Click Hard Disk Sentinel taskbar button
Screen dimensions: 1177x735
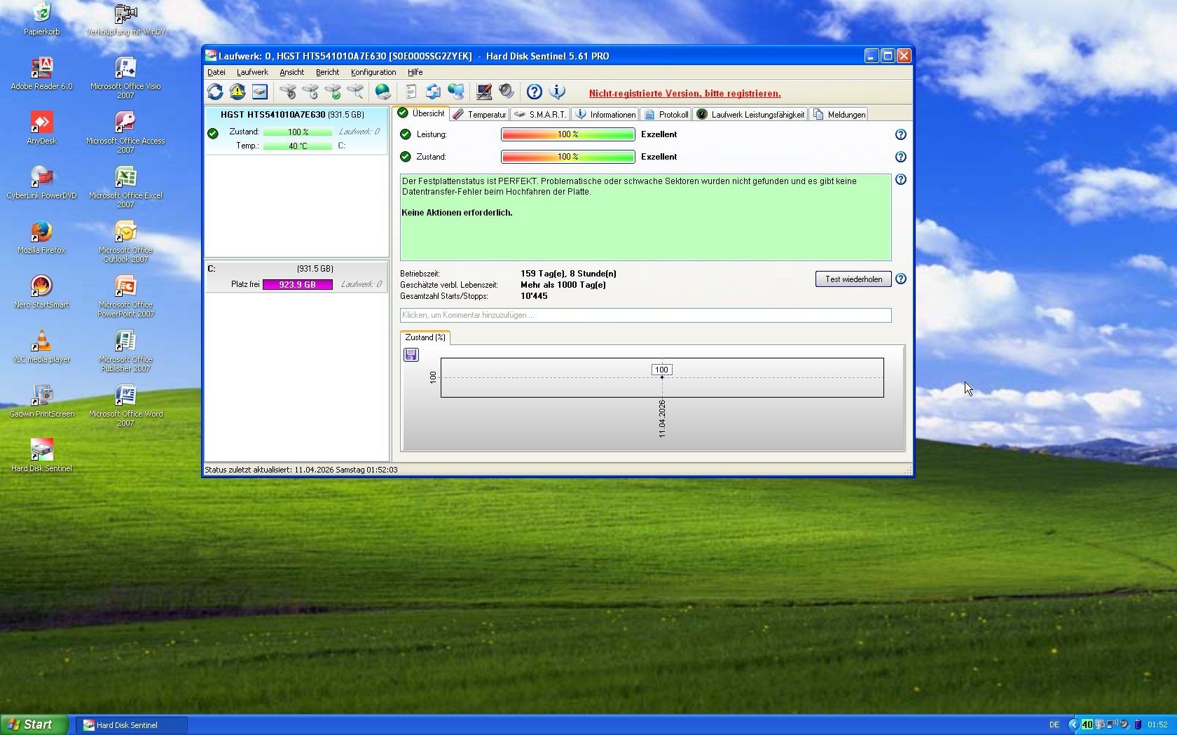click(x=132, y=725)
